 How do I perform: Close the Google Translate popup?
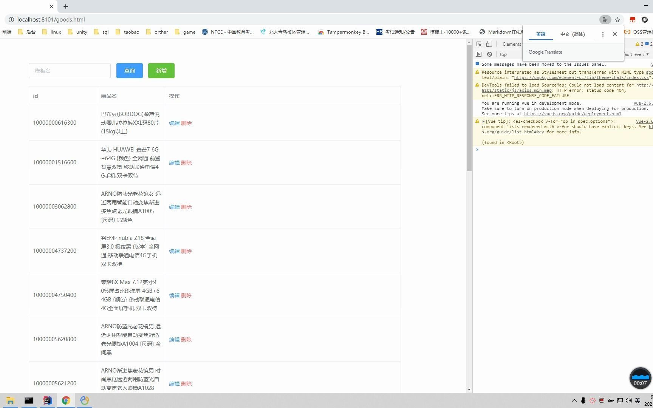point(615,34)
